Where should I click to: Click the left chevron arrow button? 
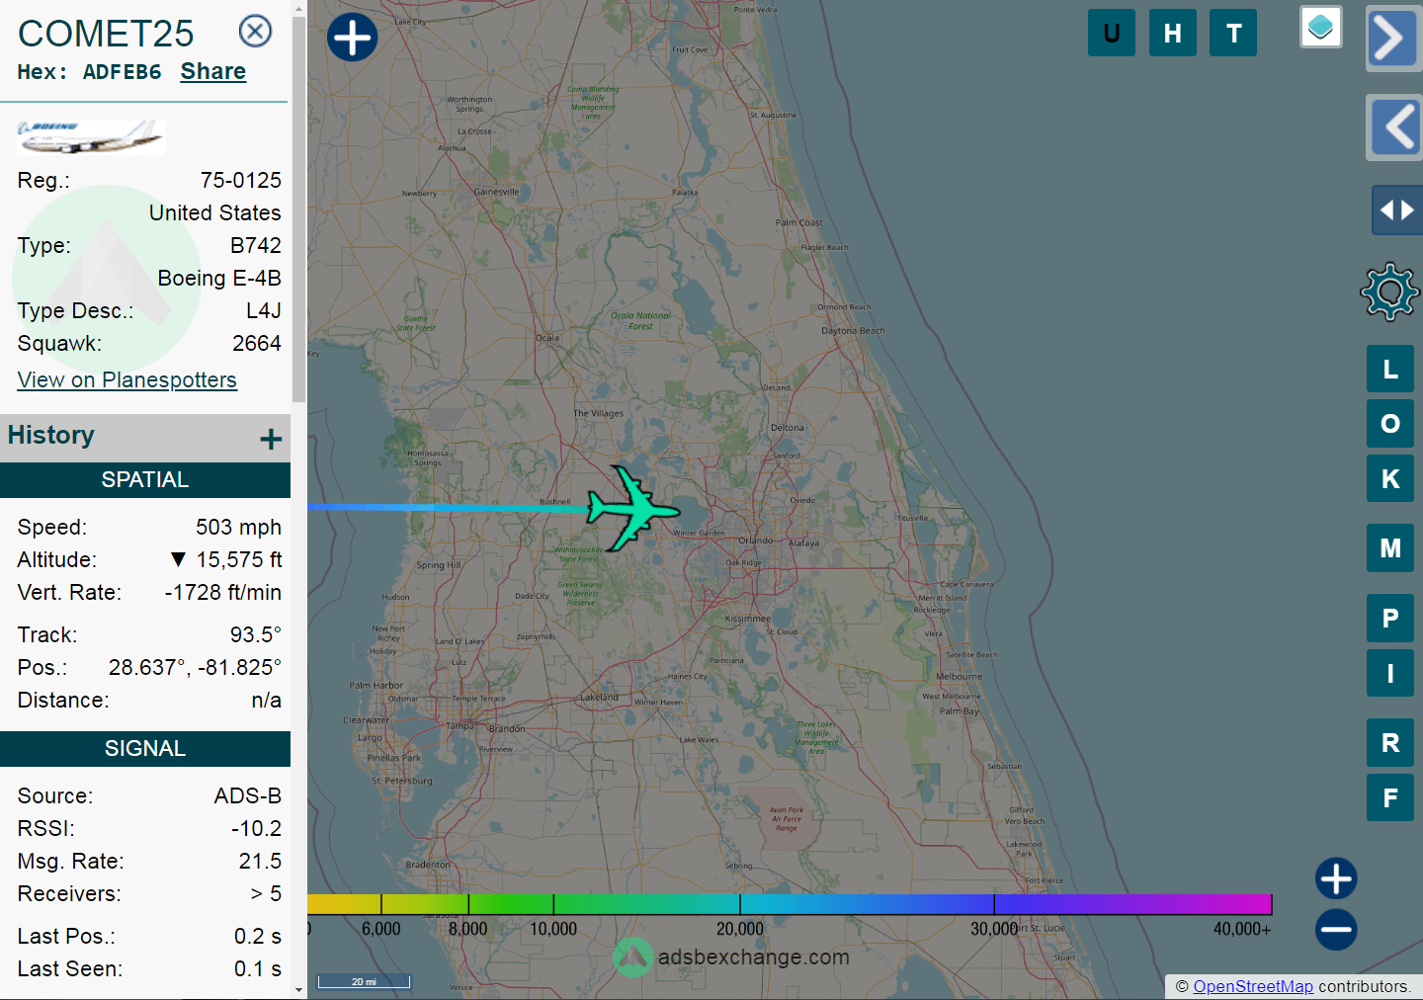tap(1394, 127)
